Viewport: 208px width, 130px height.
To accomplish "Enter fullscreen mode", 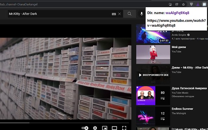I will pos(124,128).
